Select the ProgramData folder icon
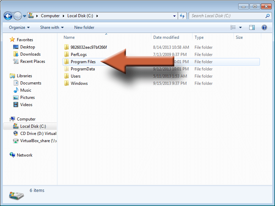This screenshot has height=206, width=275. pos(66,69)
